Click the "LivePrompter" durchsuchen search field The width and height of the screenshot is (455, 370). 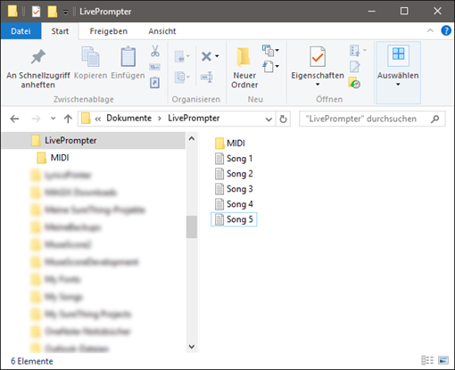coord(372,119)
